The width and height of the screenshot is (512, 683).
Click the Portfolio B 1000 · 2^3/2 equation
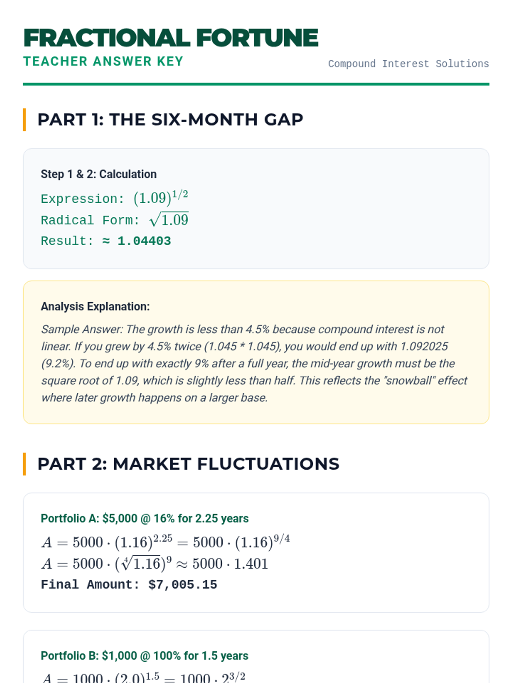click(x=143, y=678)
